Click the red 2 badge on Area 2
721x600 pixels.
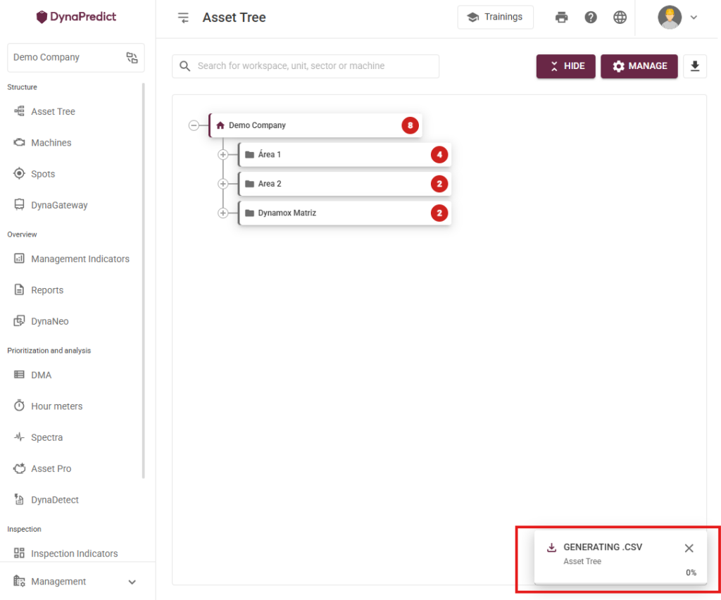[x=439, y=184]
